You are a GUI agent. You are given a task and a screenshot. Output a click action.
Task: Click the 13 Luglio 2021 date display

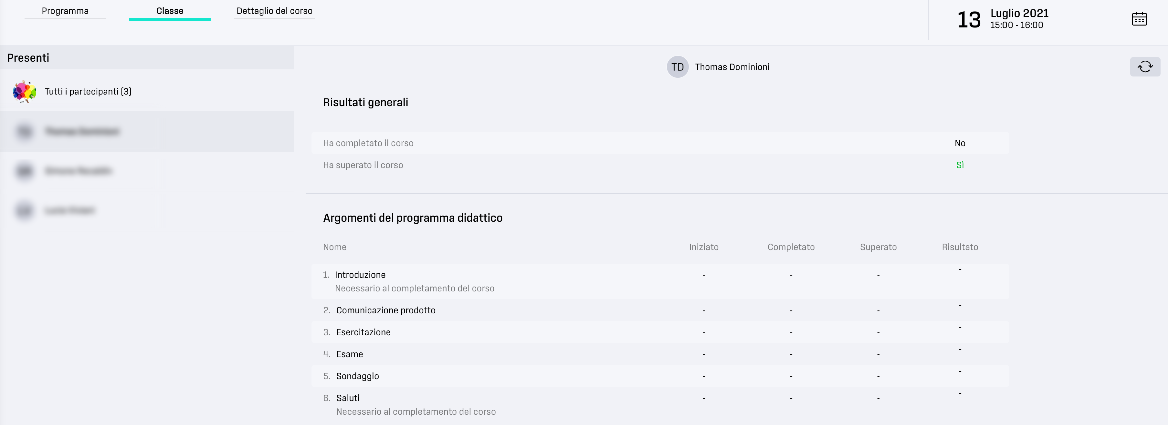pyautogui.click(x=1003, y=19)
